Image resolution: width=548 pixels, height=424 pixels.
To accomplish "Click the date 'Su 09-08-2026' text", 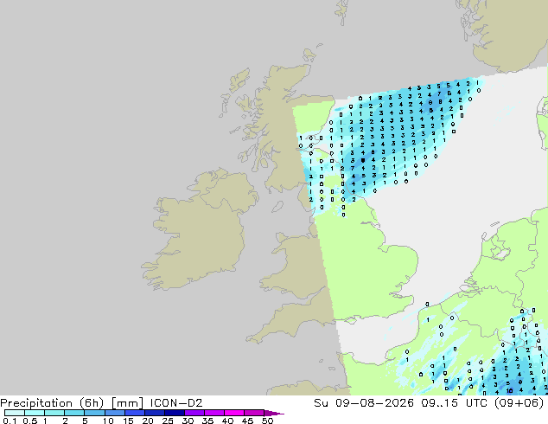I will [x=364, y=403].
